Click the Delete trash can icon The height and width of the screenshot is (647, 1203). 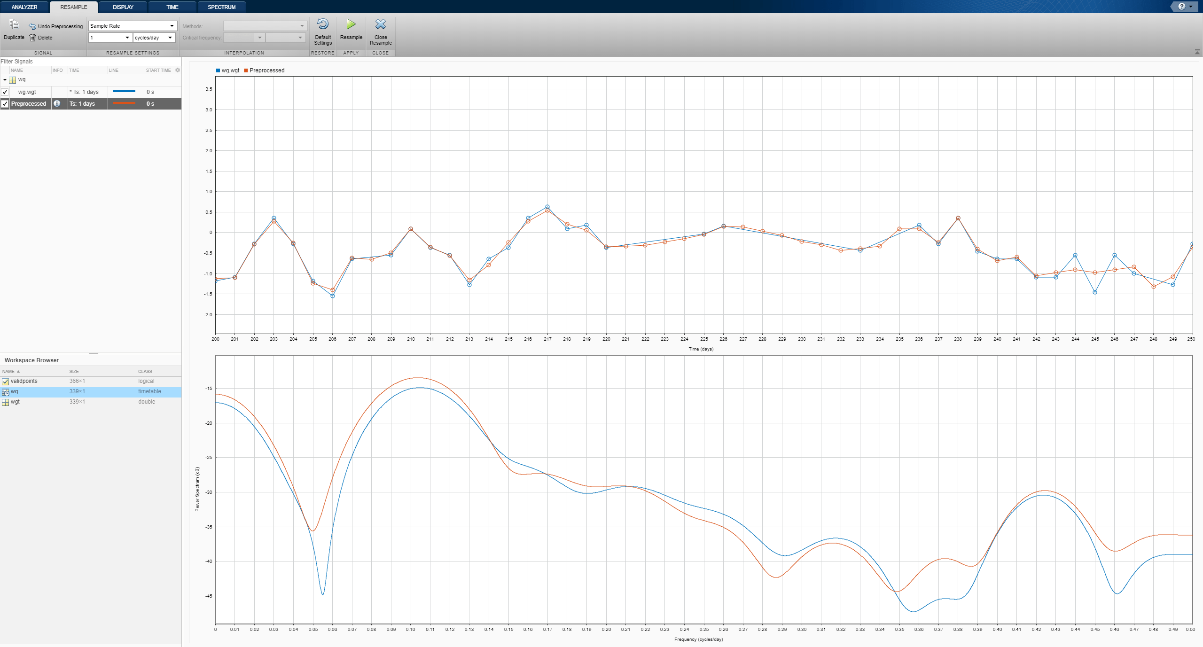click(x=32, y=38)
